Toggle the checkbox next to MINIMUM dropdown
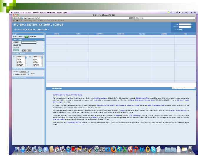212x159 pixels. click(x=30, y=74)
